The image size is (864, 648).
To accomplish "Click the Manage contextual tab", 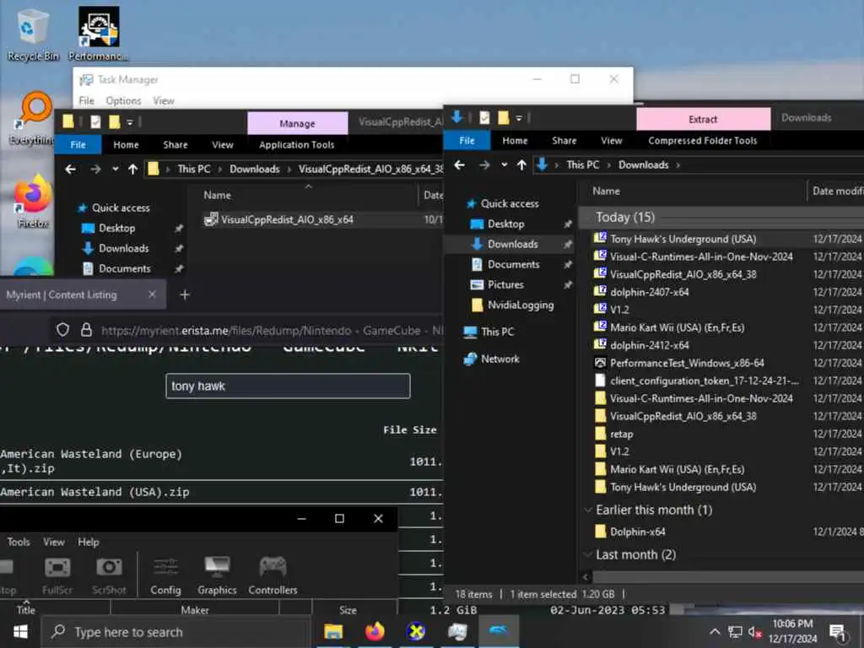I will click(x=297, y=123).
